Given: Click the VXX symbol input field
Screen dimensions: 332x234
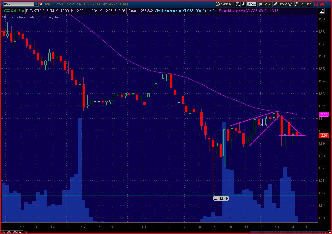Looking at the screenshot, I should 18,4.
